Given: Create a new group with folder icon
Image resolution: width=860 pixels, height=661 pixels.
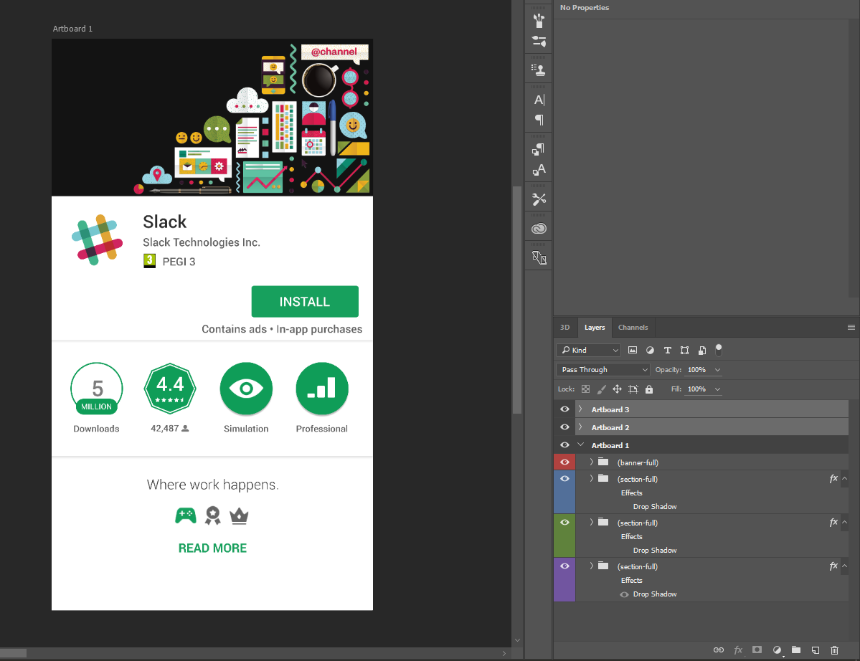Looking at the screenshot, I should tap(795, 650).
